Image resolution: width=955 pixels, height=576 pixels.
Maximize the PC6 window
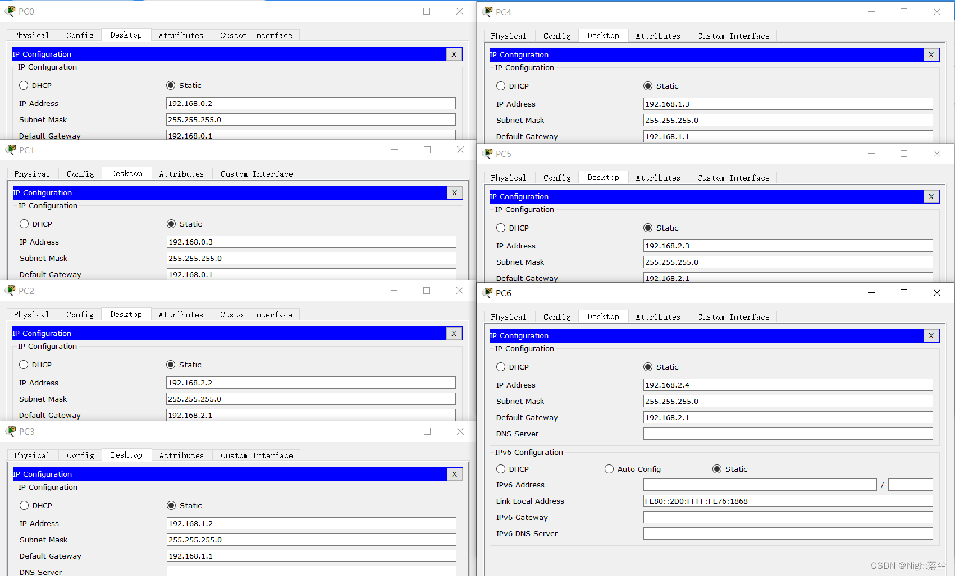pyautogui.click(x=904, y=293)
